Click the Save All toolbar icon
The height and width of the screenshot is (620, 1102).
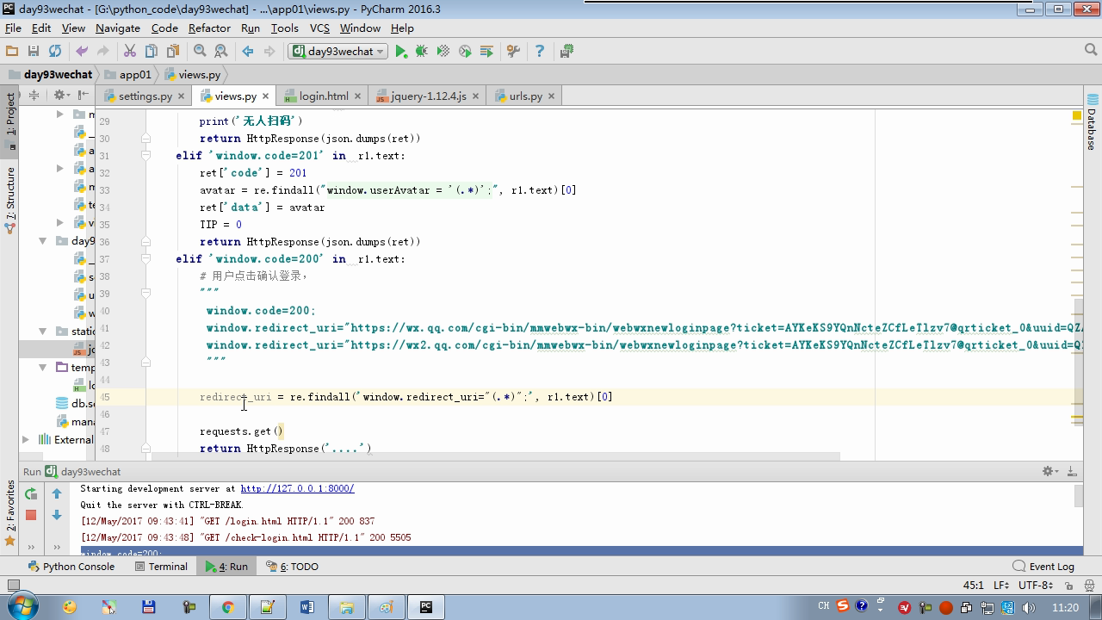point(34,52)
